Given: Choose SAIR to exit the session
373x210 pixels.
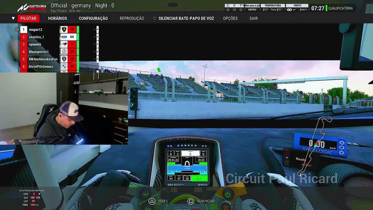Looking at the screenshot, I should (254, 18).
